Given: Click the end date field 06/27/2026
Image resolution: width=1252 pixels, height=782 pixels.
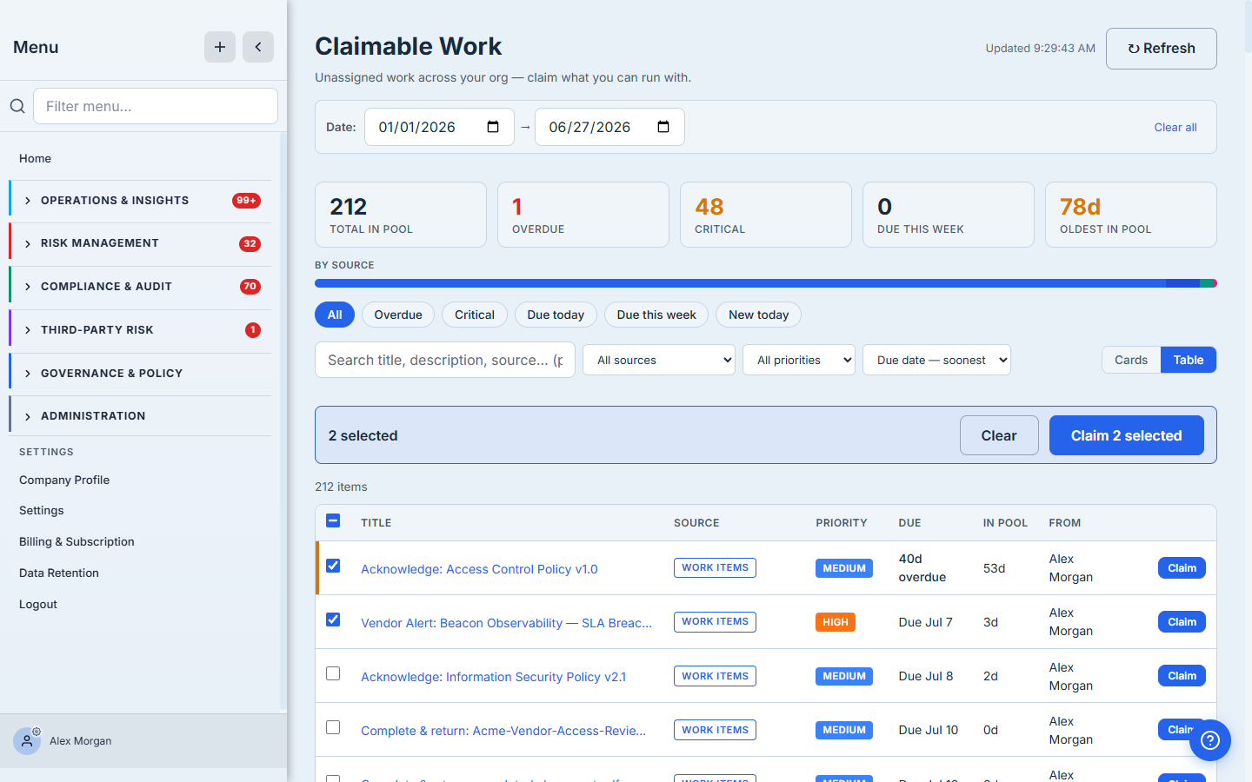Looking at the screenshot, I should coord(609,127).
